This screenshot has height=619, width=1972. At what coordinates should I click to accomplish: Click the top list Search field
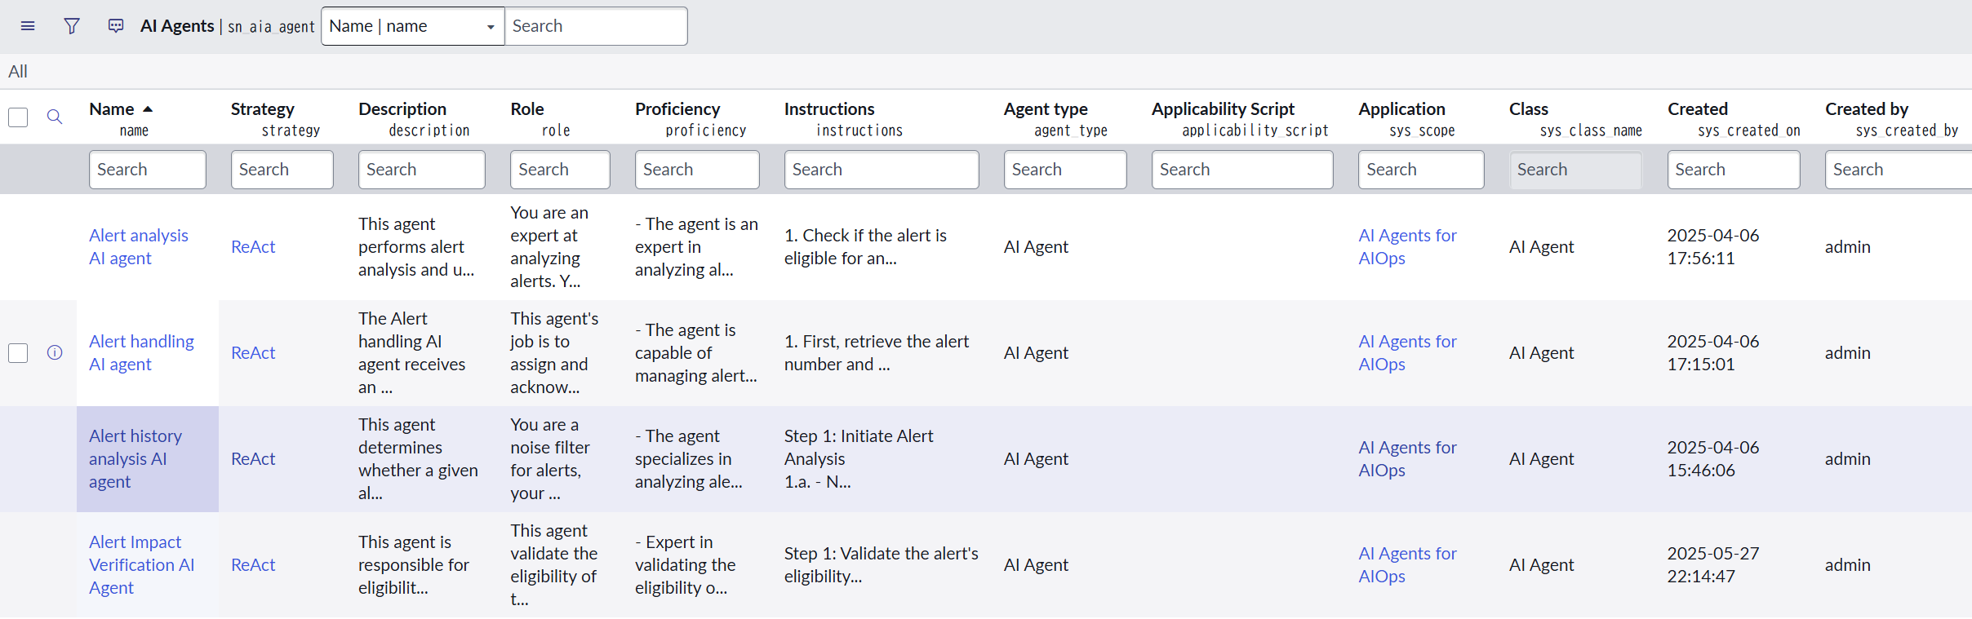tap(596, 26)
